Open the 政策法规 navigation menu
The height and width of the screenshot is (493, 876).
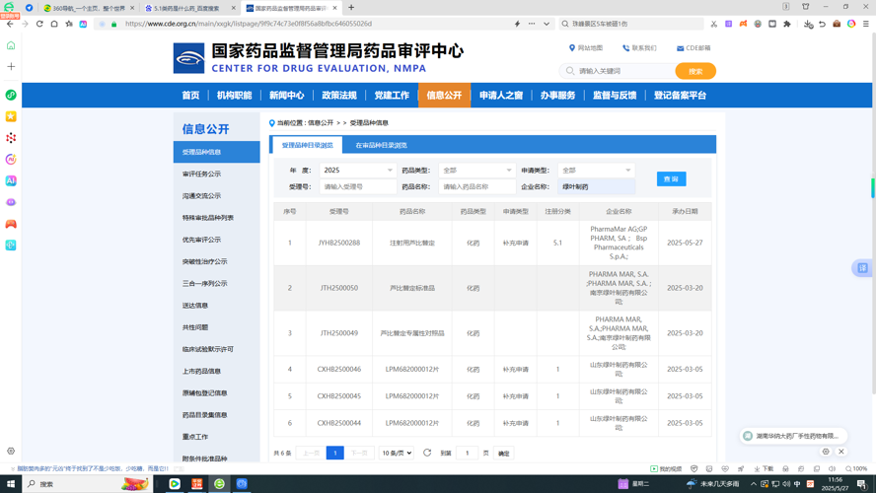(x=339, y=96)
